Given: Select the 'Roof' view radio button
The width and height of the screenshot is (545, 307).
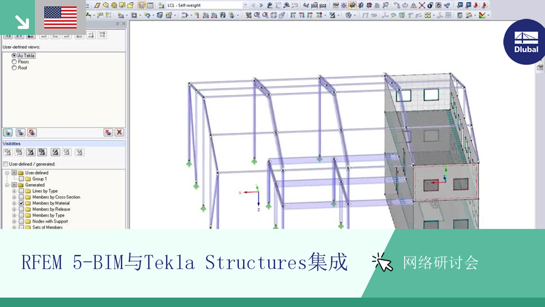Looking at the screenshot, I should coord(14,68).
